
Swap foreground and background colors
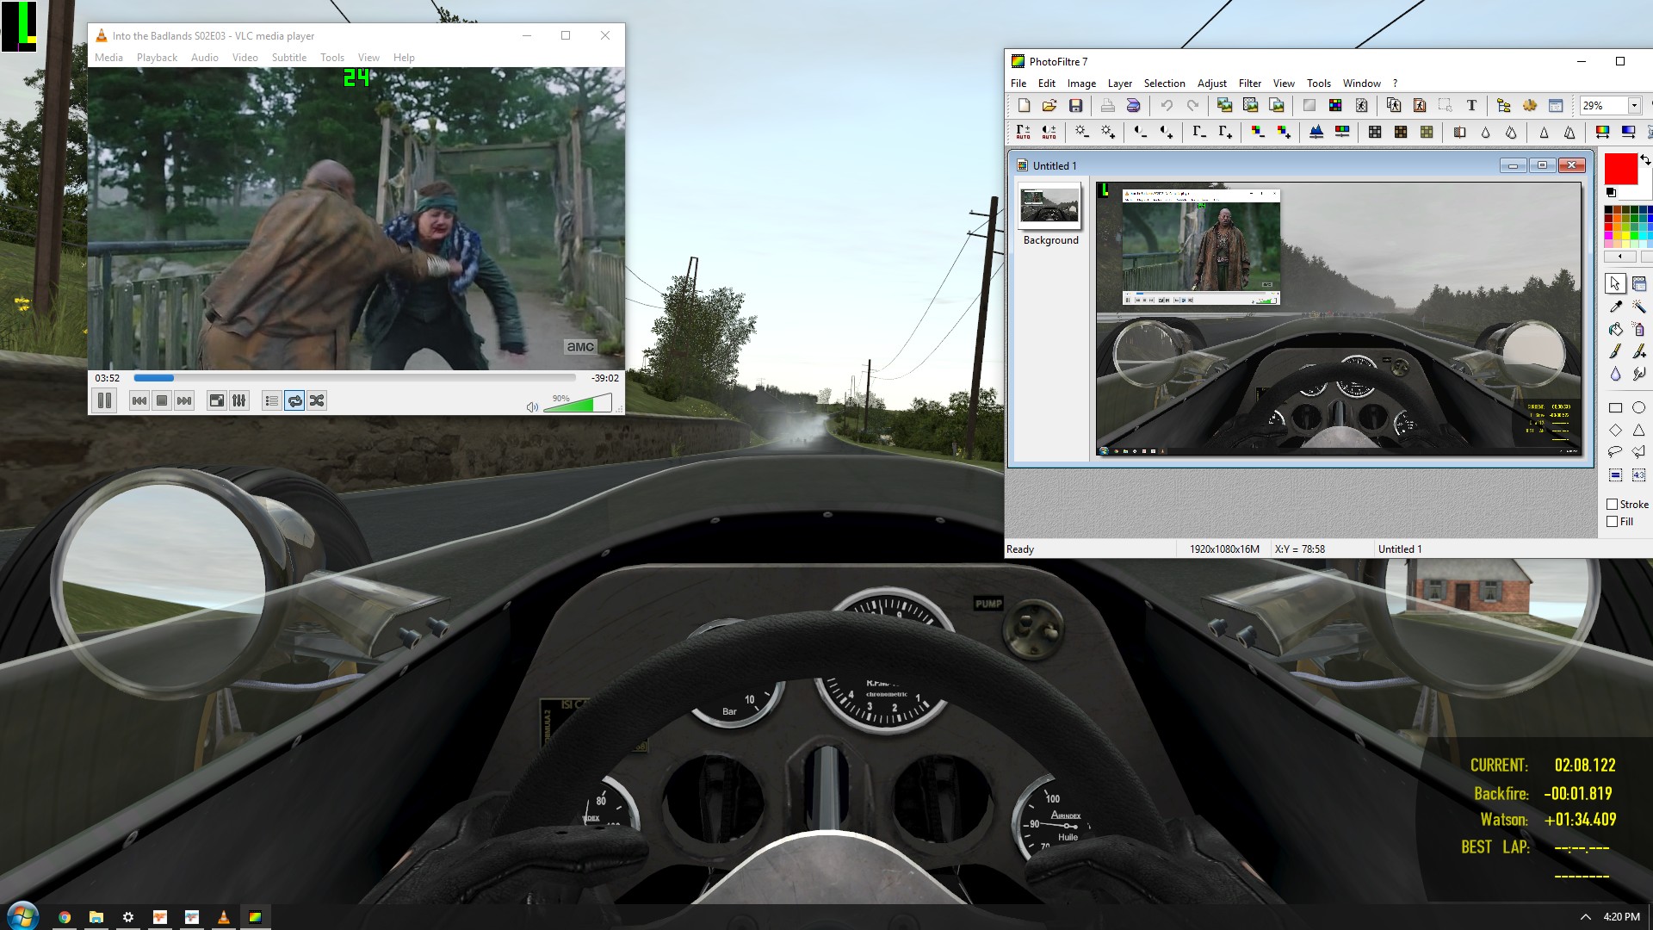tap(1645, 160)
